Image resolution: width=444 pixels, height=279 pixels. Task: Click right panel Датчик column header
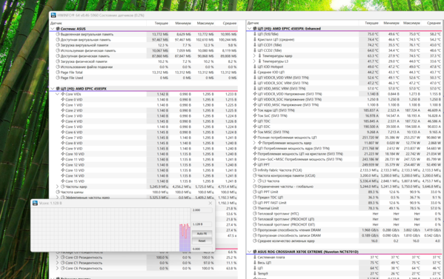[302, 23]
